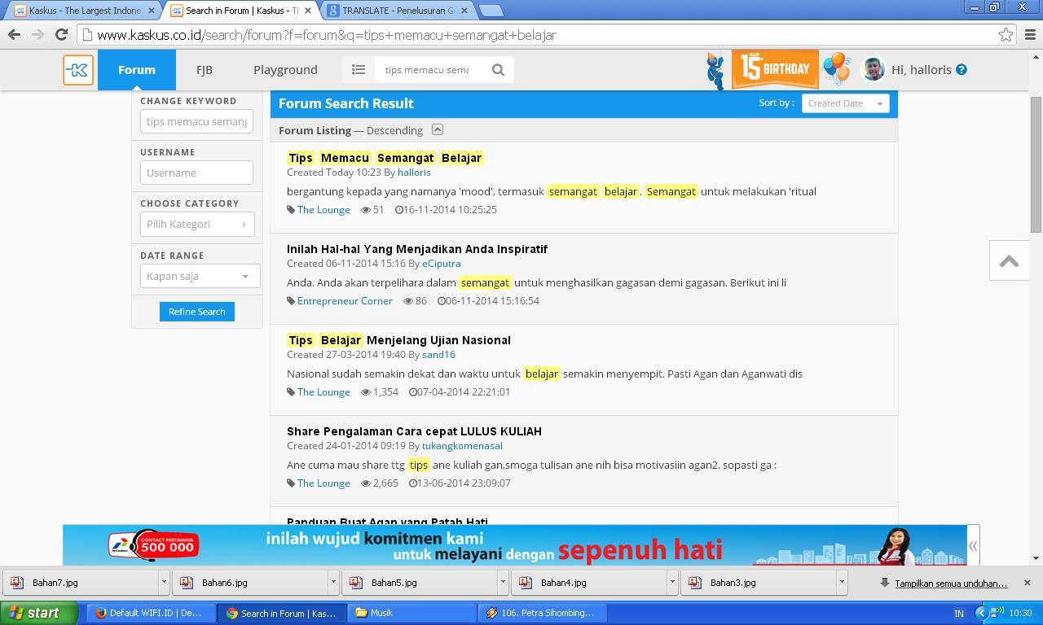
Task: Open the dropdown arrow for Bahan7.jpg
Action: (x=164, y=583)
